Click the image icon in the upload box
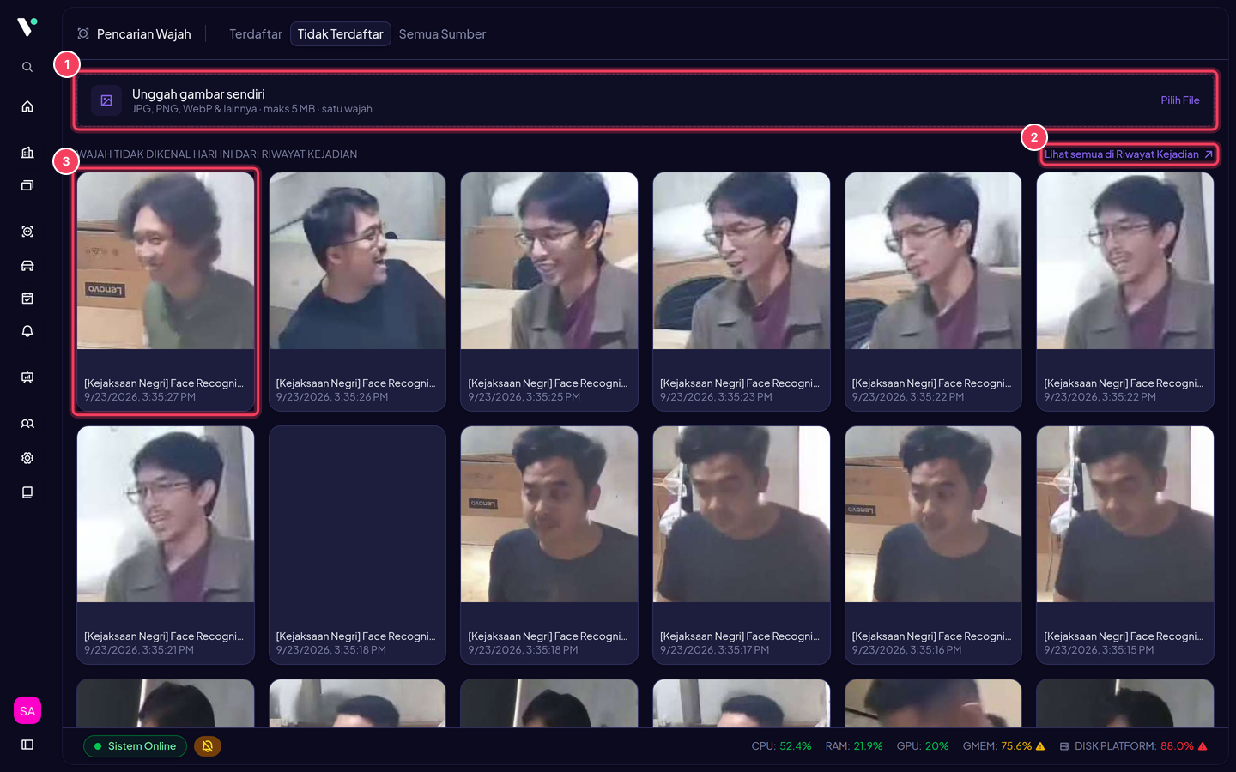This screenshot has height=772, width=1236. [106, 100]
